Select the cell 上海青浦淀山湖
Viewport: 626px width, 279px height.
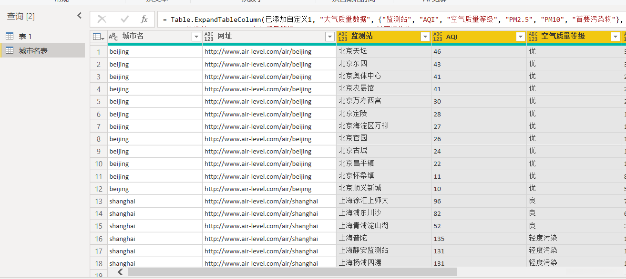tap(384, 226)
